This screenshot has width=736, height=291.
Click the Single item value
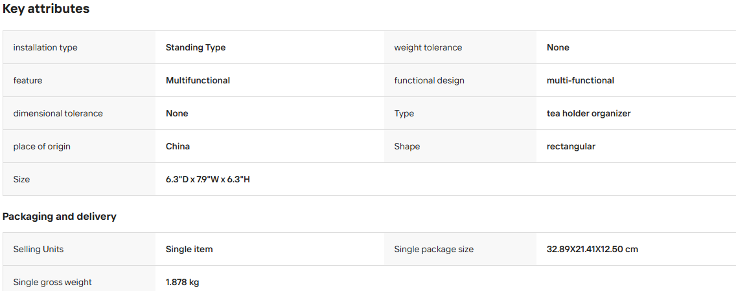[x=189, y=250]
